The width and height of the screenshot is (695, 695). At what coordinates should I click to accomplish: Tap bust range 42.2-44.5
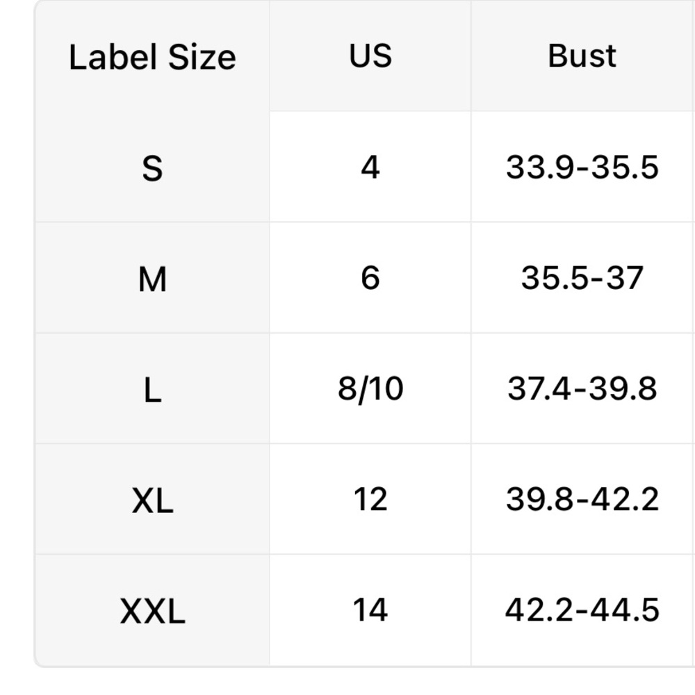(582, 610)
